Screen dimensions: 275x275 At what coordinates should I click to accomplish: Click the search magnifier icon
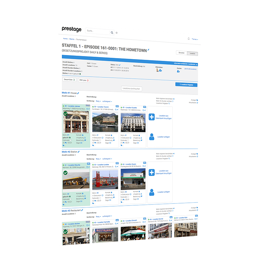point(112,33)
